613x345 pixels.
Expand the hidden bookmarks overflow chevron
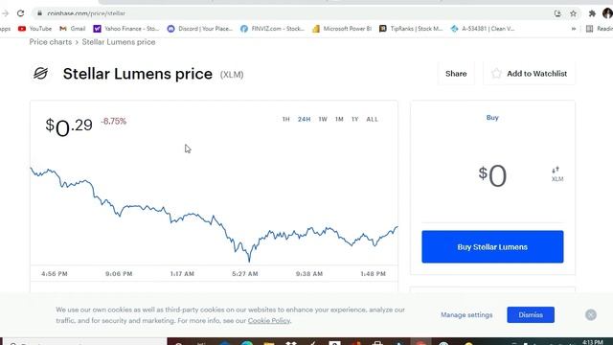[x=574, y=29]
